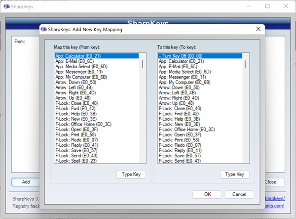Select App: E-Mail (E0_6C) in To list
The height and width of the screenshot is (219, 296).
pyautogui.click(x=200, y=67)
